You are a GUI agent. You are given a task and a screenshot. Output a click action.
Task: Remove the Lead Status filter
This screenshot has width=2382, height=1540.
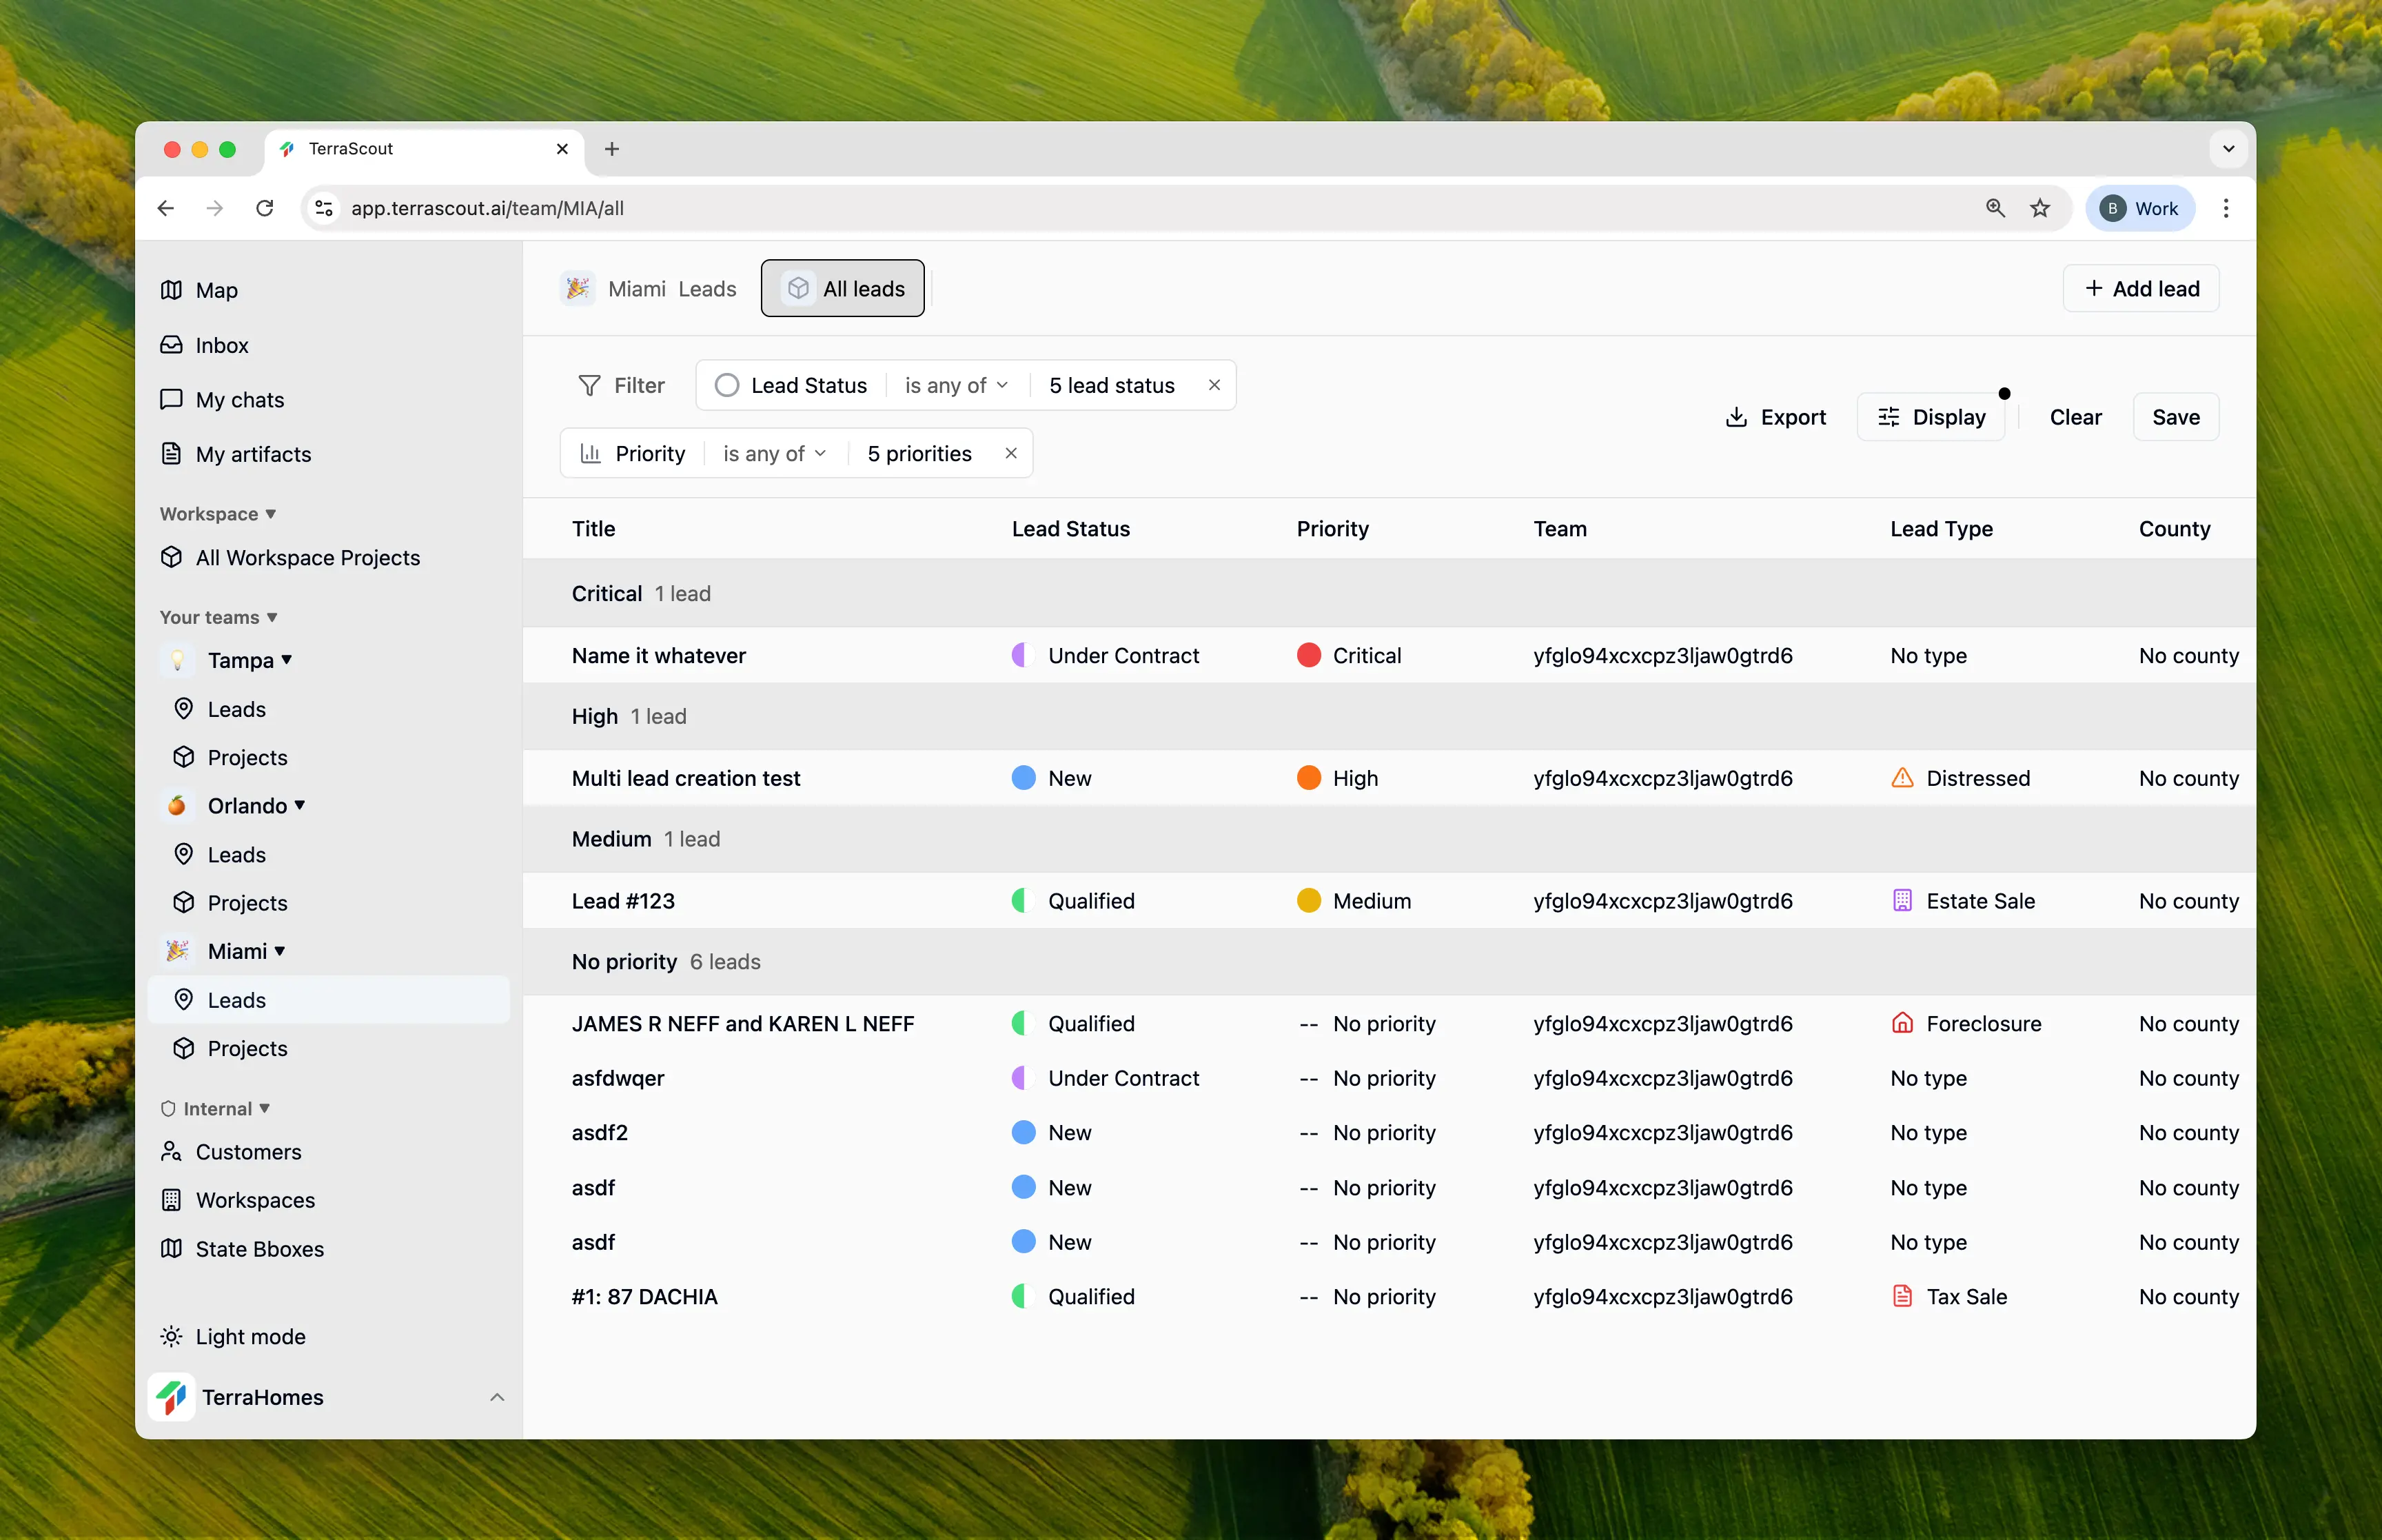(1214, 385)
